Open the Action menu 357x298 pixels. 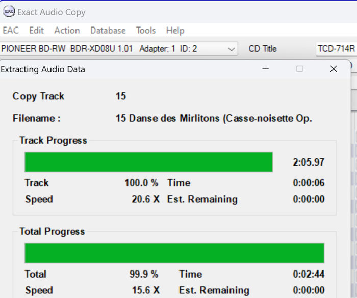(x=67, y=30)
